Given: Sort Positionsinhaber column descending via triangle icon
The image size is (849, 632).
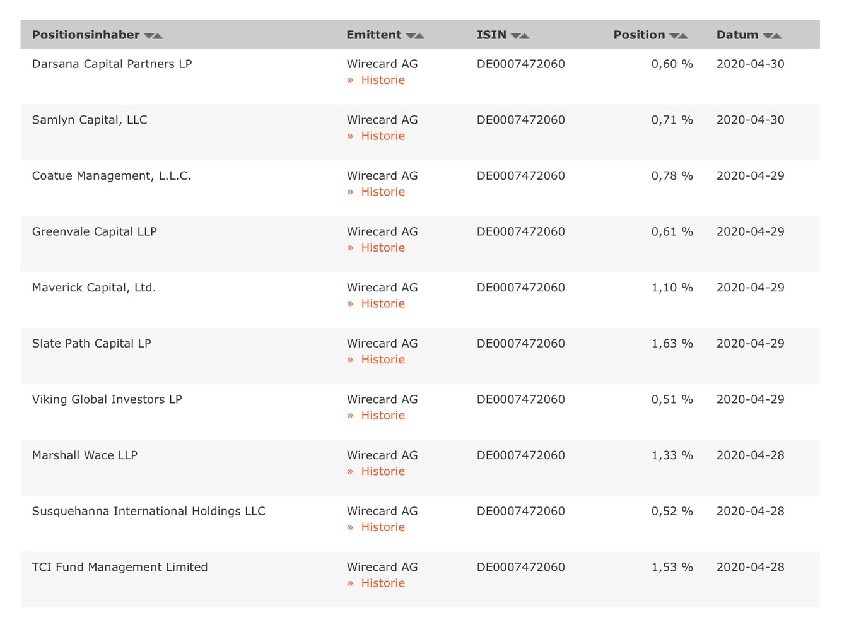Looking at the screenshot, I should click(149, 36).
